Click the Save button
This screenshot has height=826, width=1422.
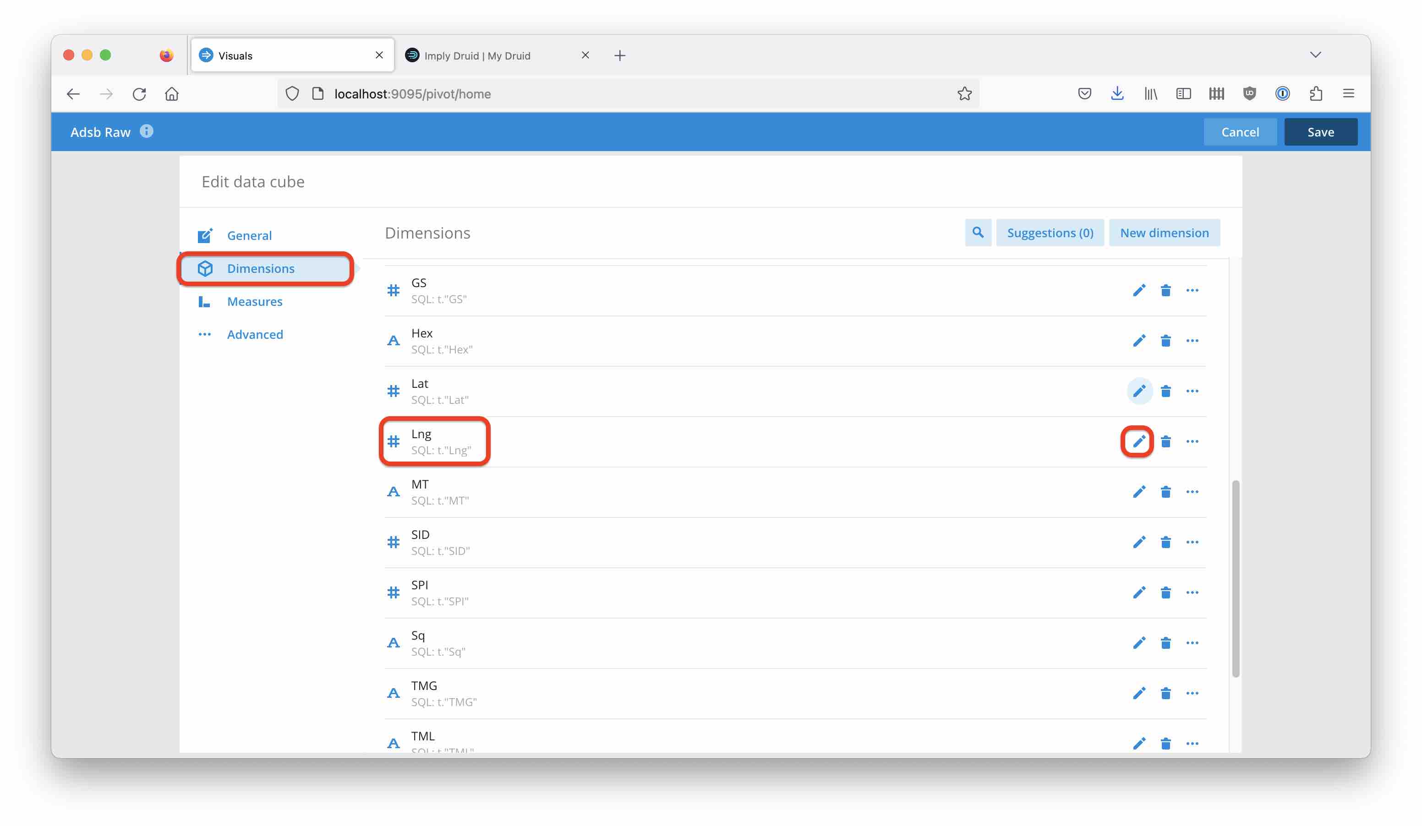[1320, 132]
